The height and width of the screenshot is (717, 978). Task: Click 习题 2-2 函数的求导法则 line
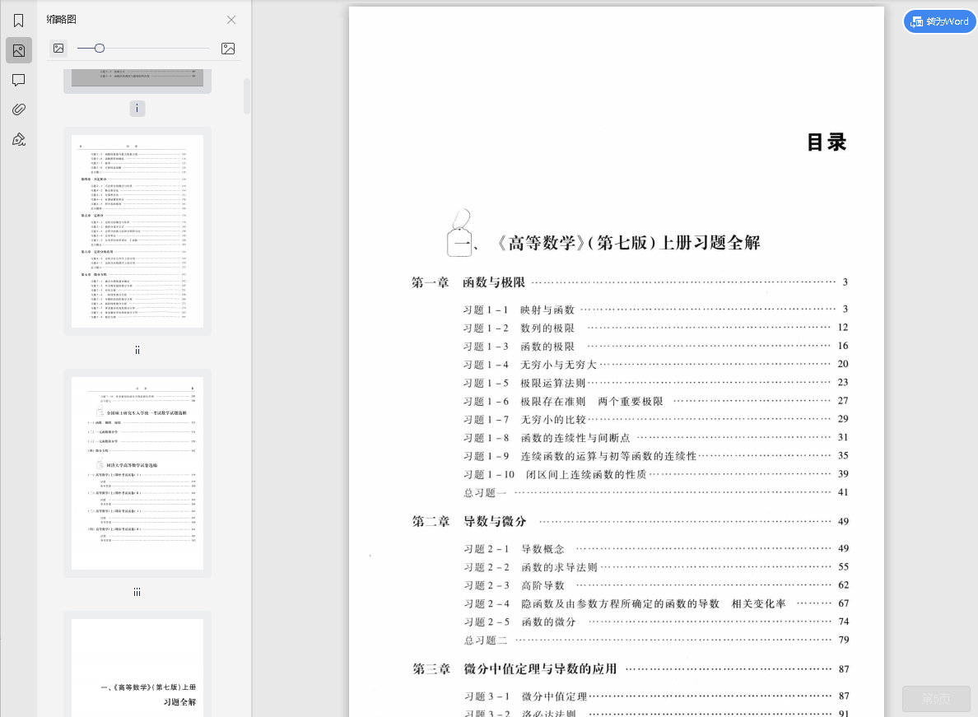click(656, 566)
